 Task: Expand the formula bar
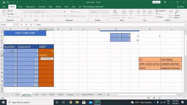point(185,24)
